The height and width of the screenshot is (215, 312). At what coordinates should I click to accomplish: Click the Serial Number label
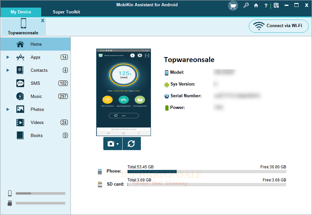click(186, 96)
